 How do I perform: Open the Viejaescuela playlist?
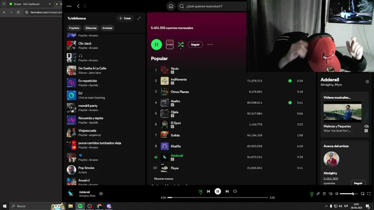(105, 133)
